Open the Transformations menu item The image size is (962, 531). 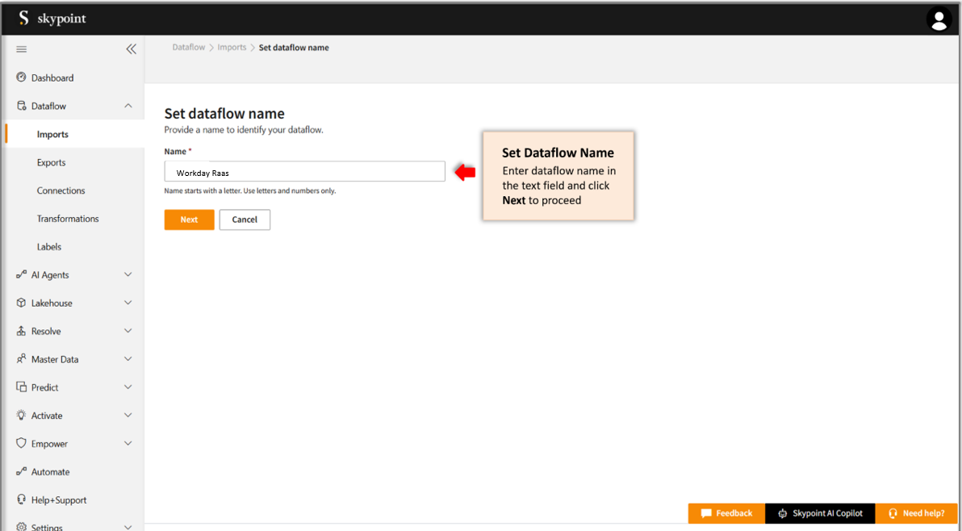(x=68, y=219)
